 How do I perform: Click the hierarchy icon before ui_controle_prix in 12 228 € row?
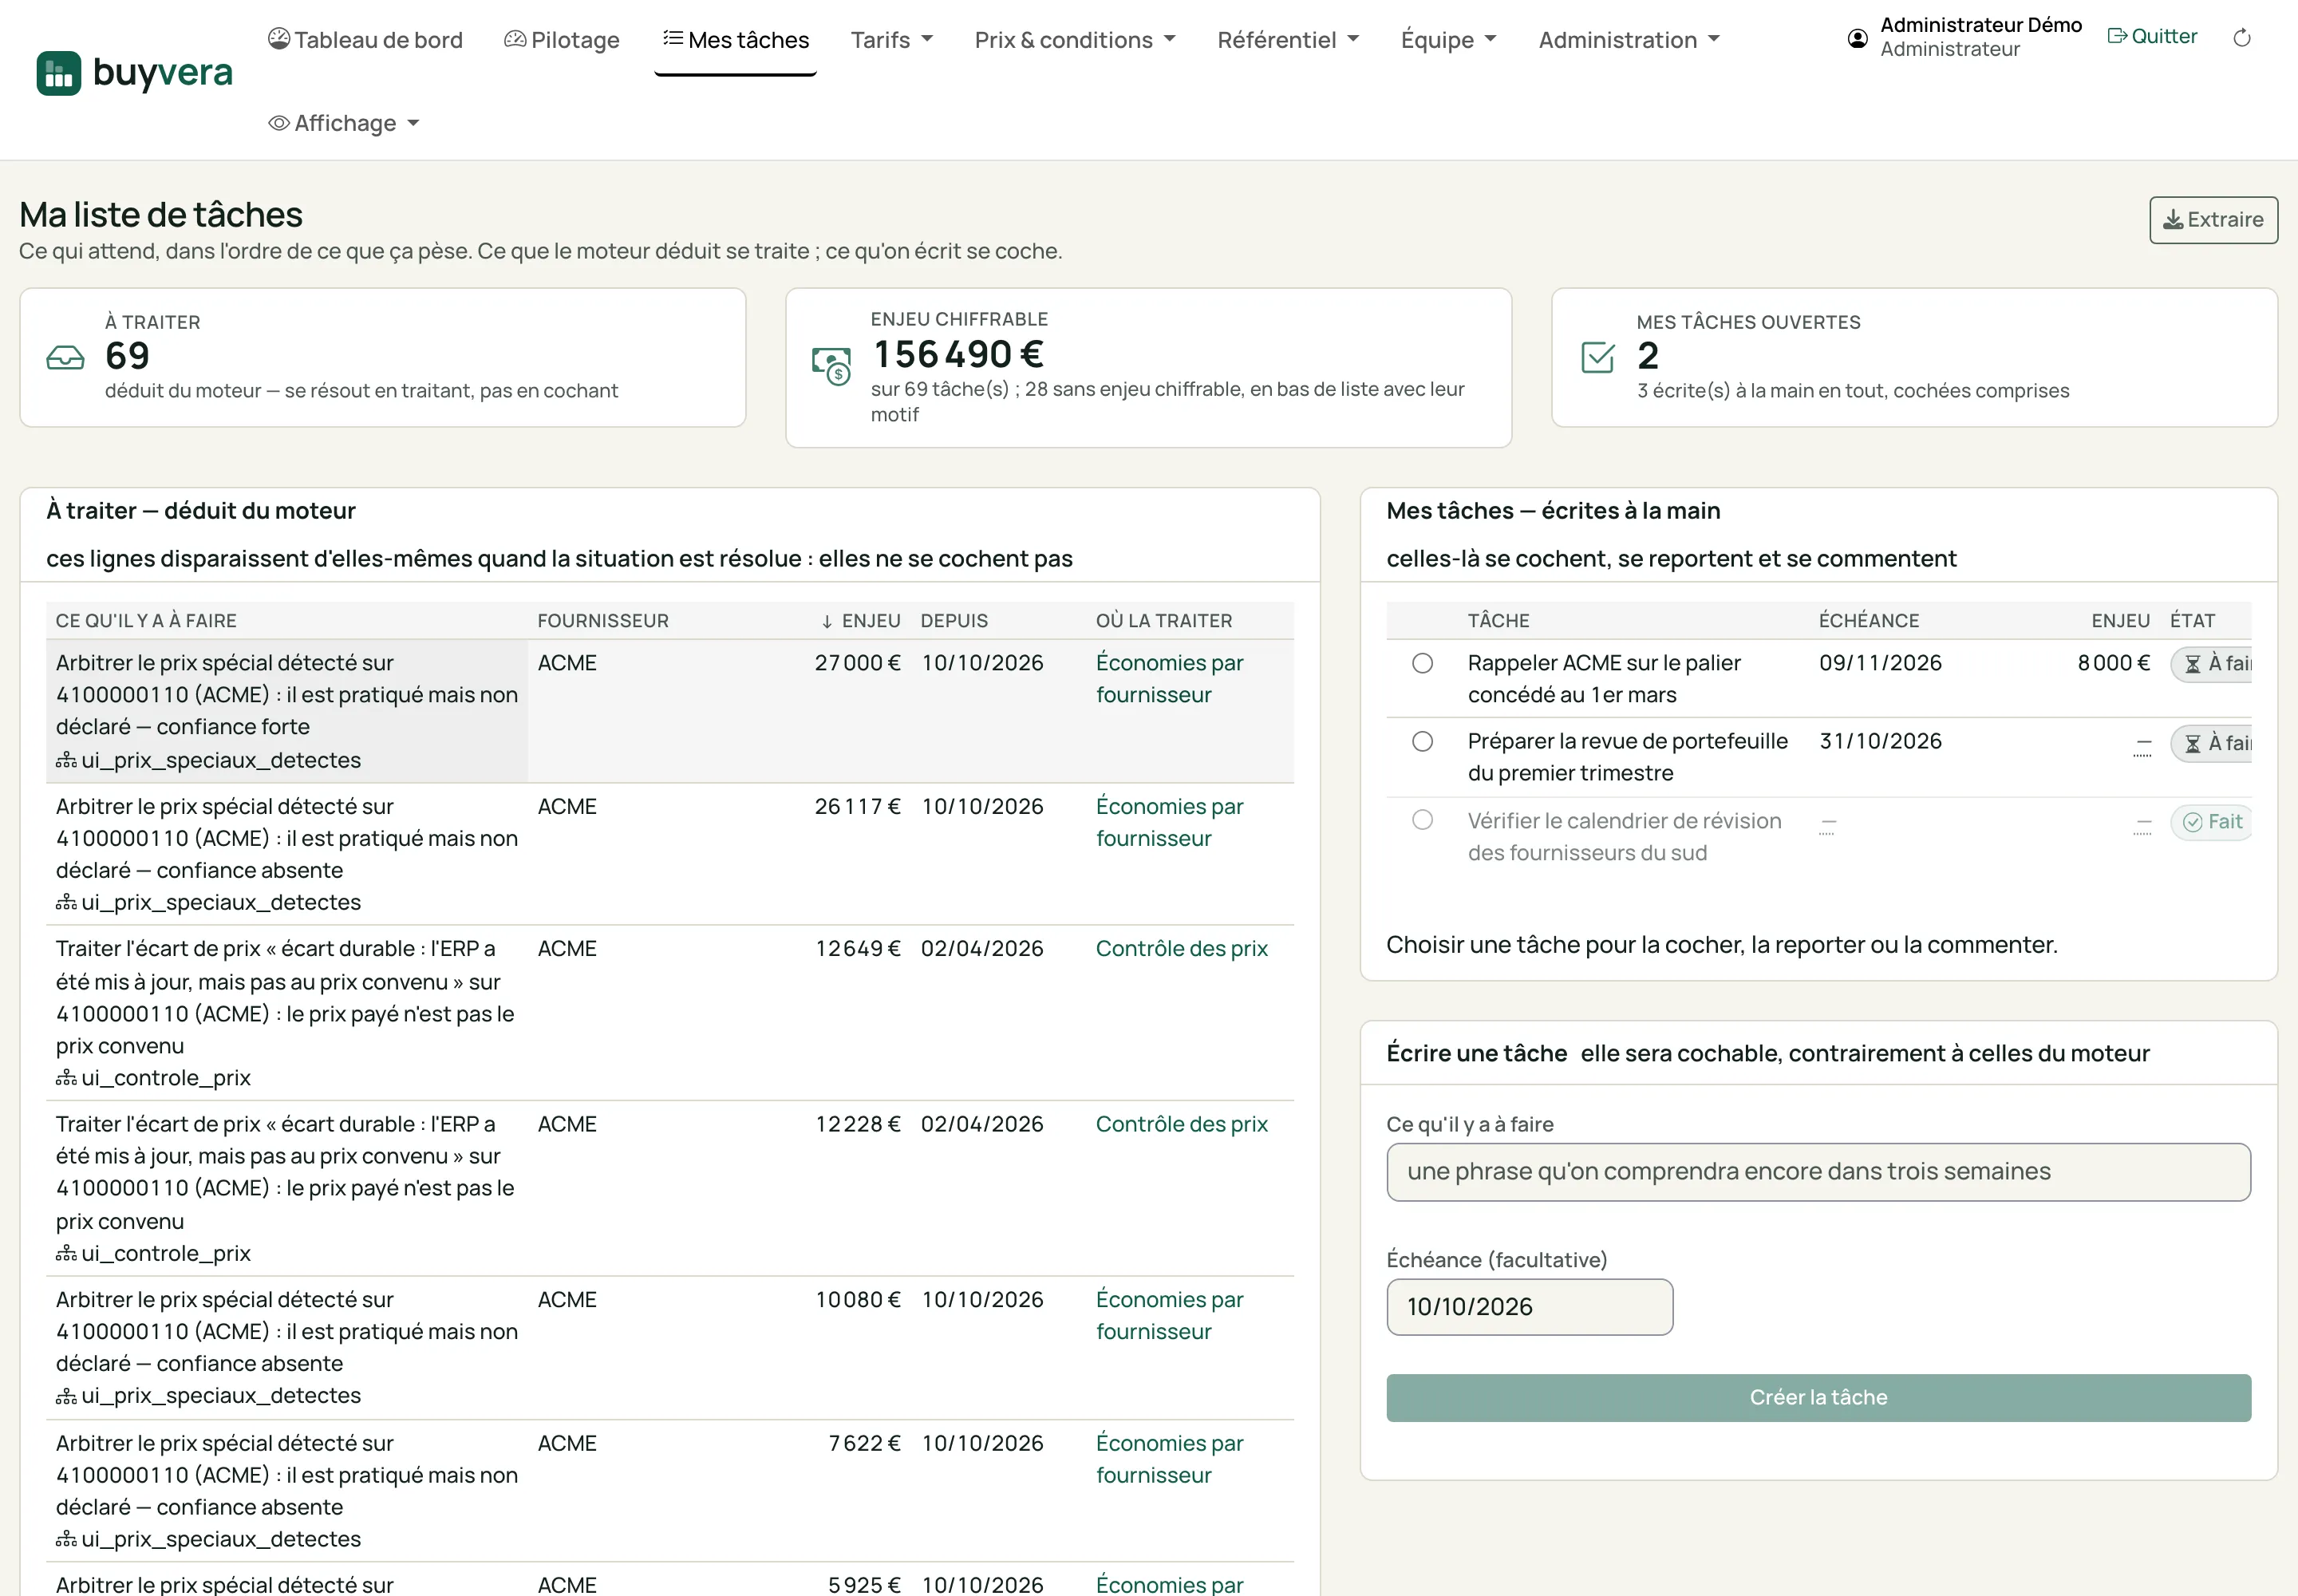tap(66, 1254)
